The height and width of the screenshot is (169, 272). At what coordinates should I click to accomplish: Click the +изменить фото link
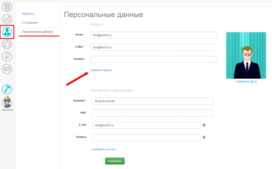[x=246, y=81]
